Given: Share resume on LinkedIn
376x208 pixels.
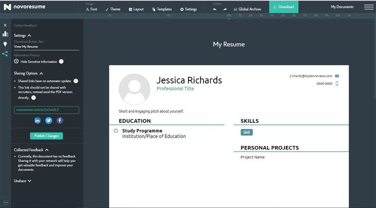Looking at the screenshot, I should [38, 120].
